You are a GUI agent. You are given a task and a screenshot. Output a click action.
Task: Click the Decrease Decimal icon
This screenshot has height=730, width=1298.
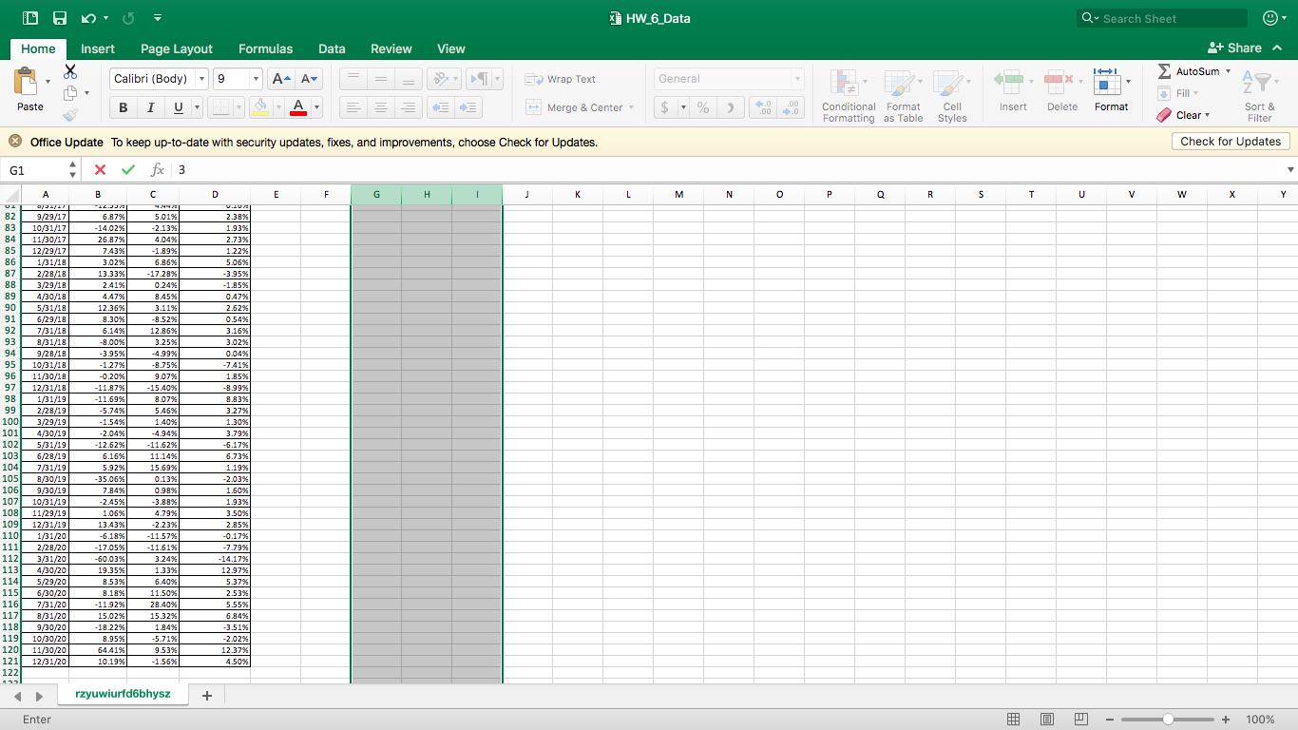792,107
